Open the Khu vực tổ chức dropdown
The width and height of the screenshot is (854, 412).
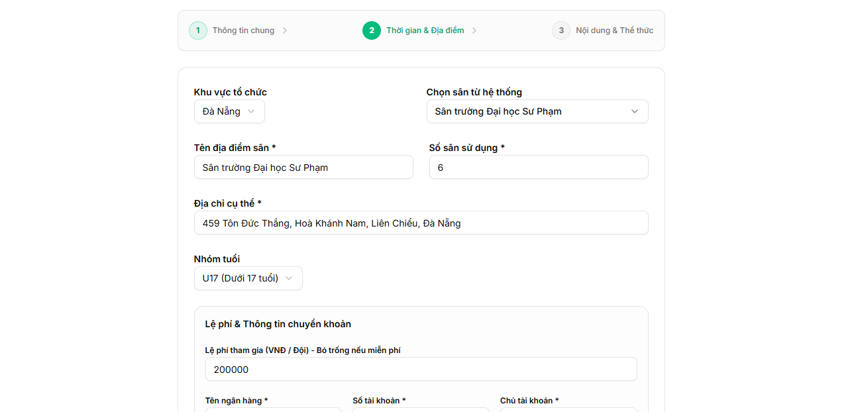click(229, 111)
